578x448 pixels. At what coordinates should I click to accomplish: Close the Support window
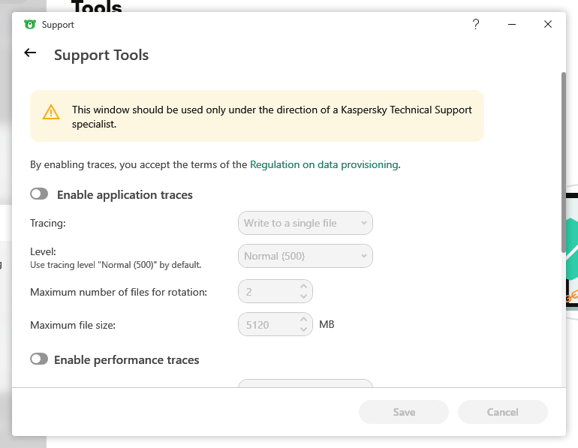tap(548, 25)
